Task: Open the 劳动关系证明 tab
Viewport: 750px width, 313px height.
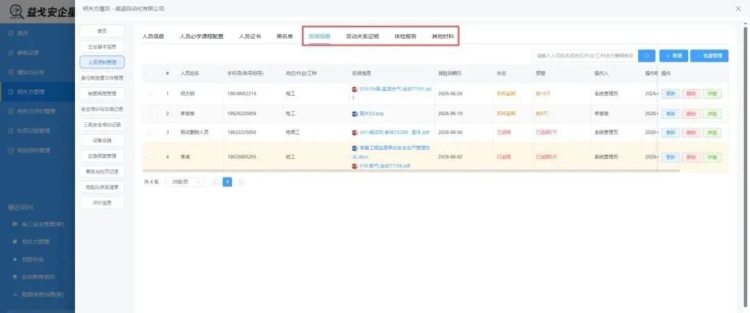Action: 362,36
